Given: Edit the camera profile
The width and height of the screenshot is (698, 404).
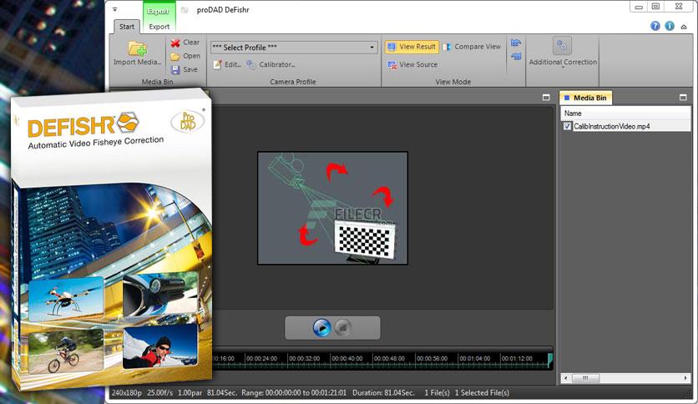Looking at the screenshot, I should coord(227,64).
